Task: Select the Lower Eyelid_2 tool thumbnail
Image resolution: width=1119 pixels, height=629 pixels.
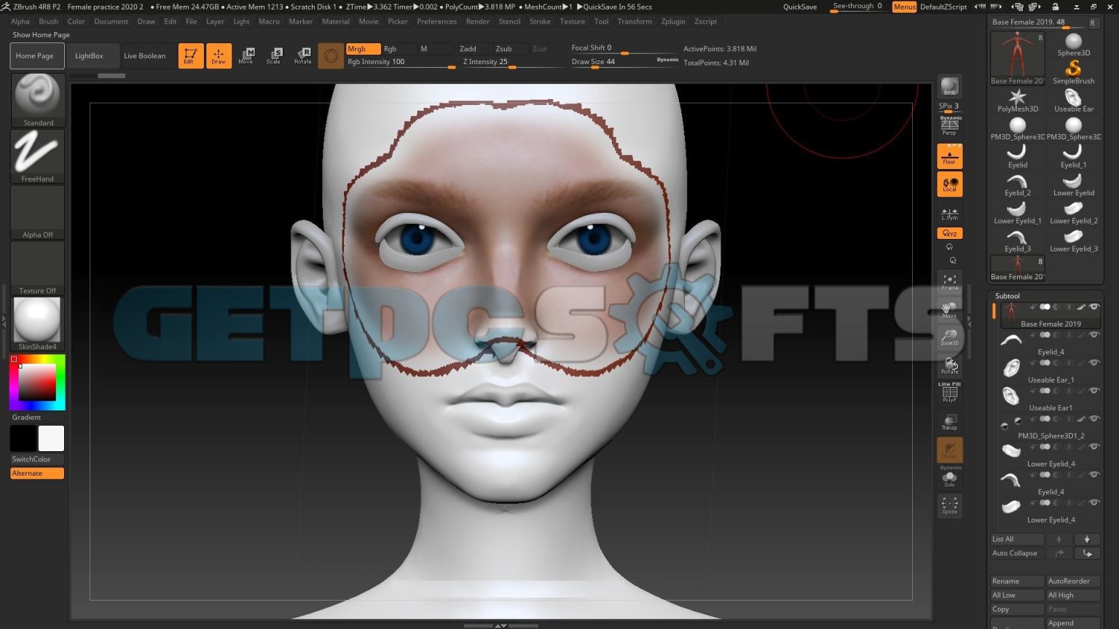Action: (1073, 213)
